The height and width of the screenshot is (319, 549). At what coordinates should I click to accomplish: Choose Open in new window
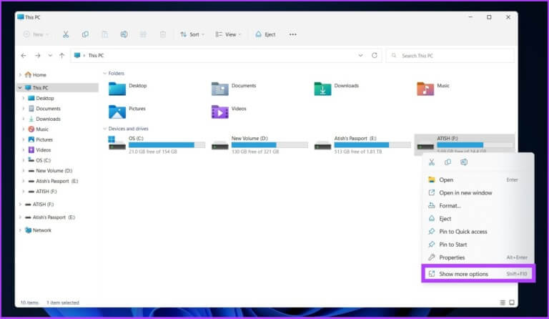(478, 192)
